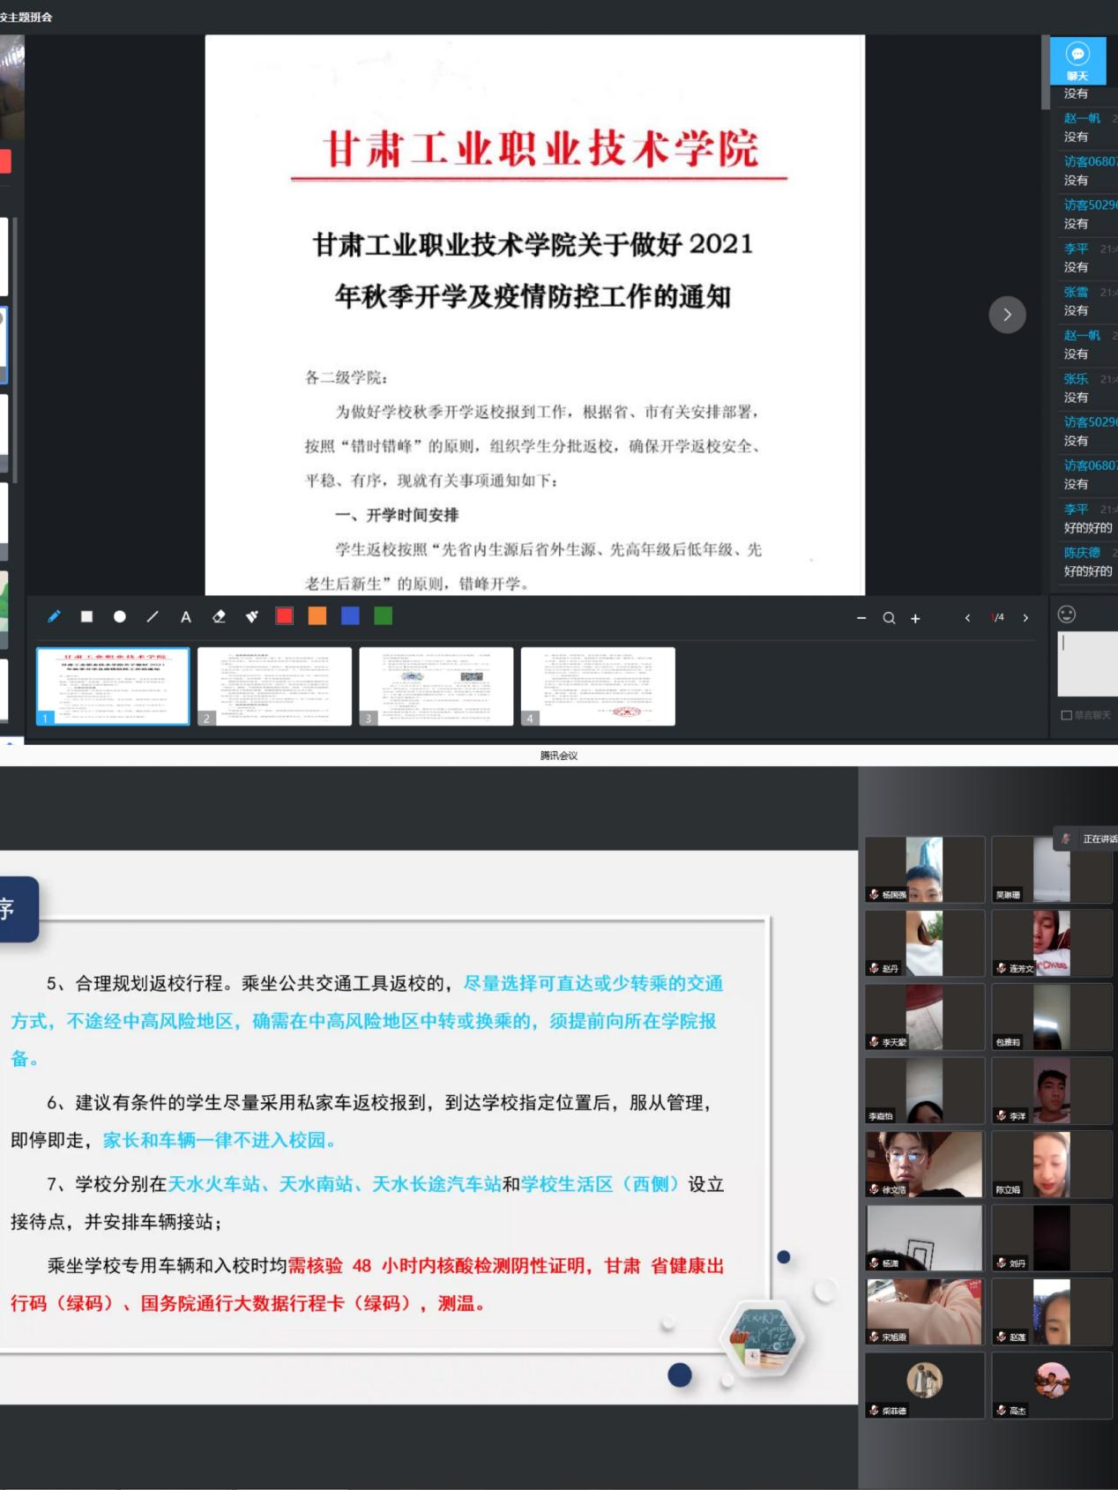Click the clear annotations broom icon
Screen dimensions: 1118x1490
(x=252, y=617)
